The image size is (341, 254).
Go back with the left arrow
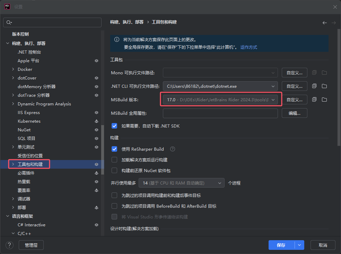tap(324, 23)
